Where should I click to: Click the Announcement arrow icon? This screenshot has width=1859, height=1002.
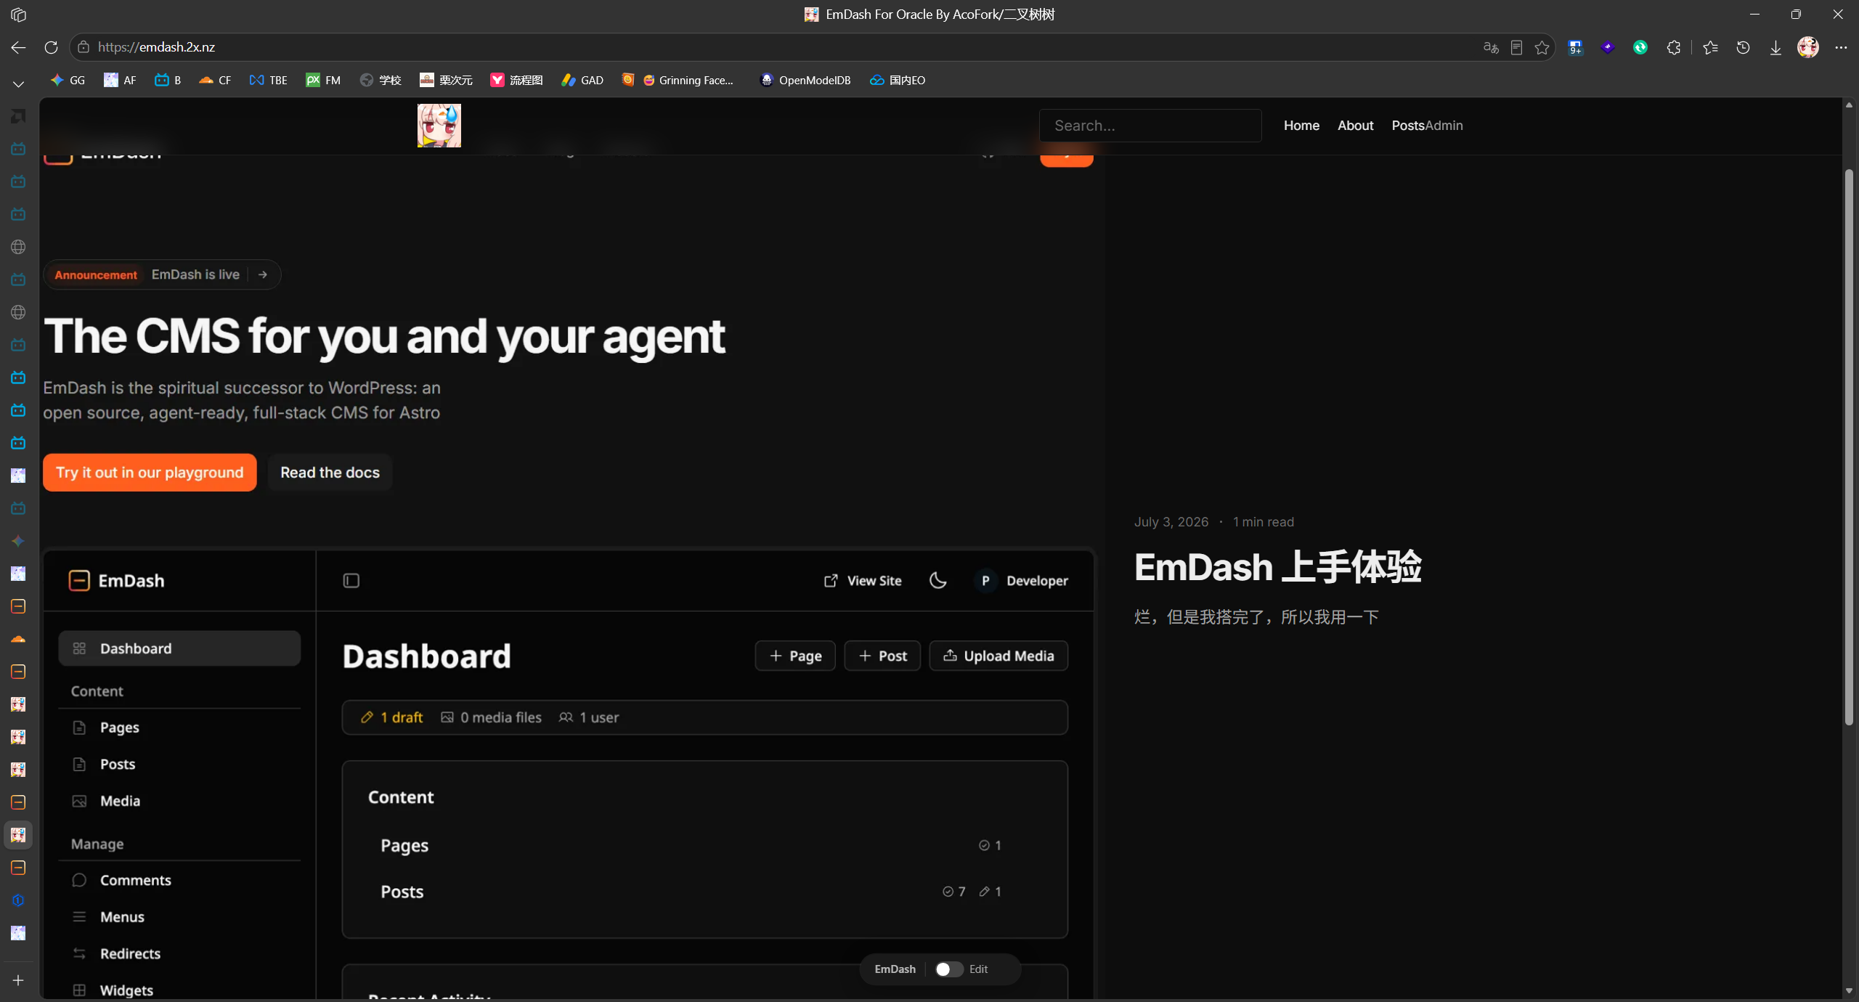click(263, 274)
